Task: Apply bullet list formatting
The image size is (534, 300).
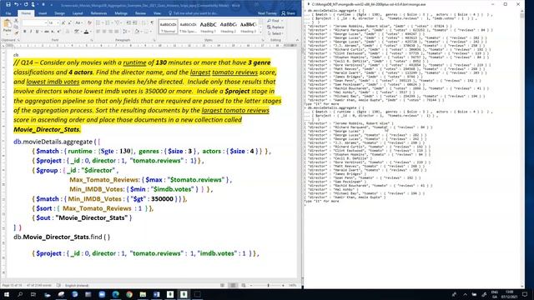Action: [98, 22]
